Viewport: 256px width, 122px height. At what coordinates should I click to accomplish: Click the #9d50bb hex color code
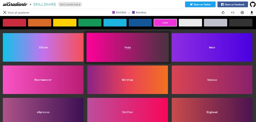click(121, 12)
